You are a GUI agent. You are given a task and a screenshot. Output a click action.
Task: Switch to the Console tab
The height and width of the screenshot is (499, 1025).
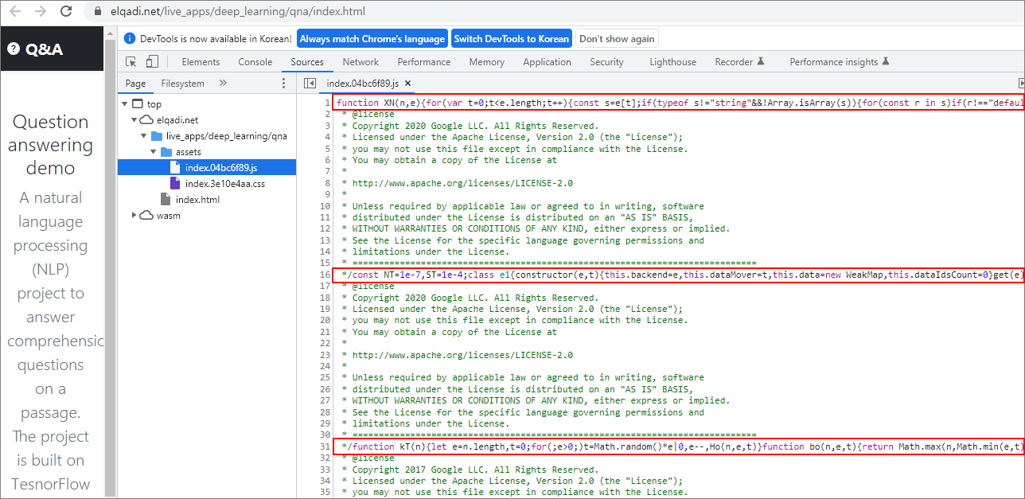[255, 61]
